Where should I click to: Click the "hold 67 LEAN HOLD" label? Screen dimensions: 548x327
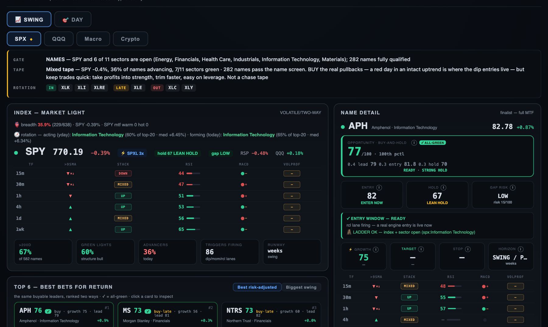tap(177, 153)
